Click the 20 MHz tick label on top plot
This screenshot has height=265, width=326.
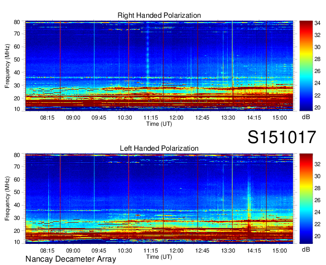tap(17, 98)
